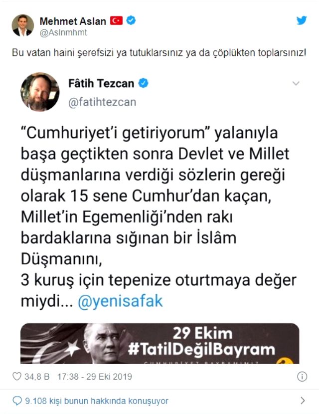Image resolution: width=319 pixels, height=414 pixels.
Task: Open '9.108 kişi bunun hakkında konuşuyor'
Action: [97, 401]
